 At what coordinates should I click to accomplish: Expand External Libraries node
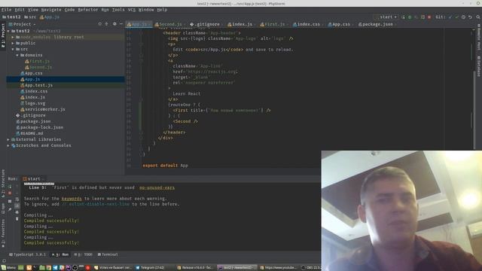tap(8, 139)
